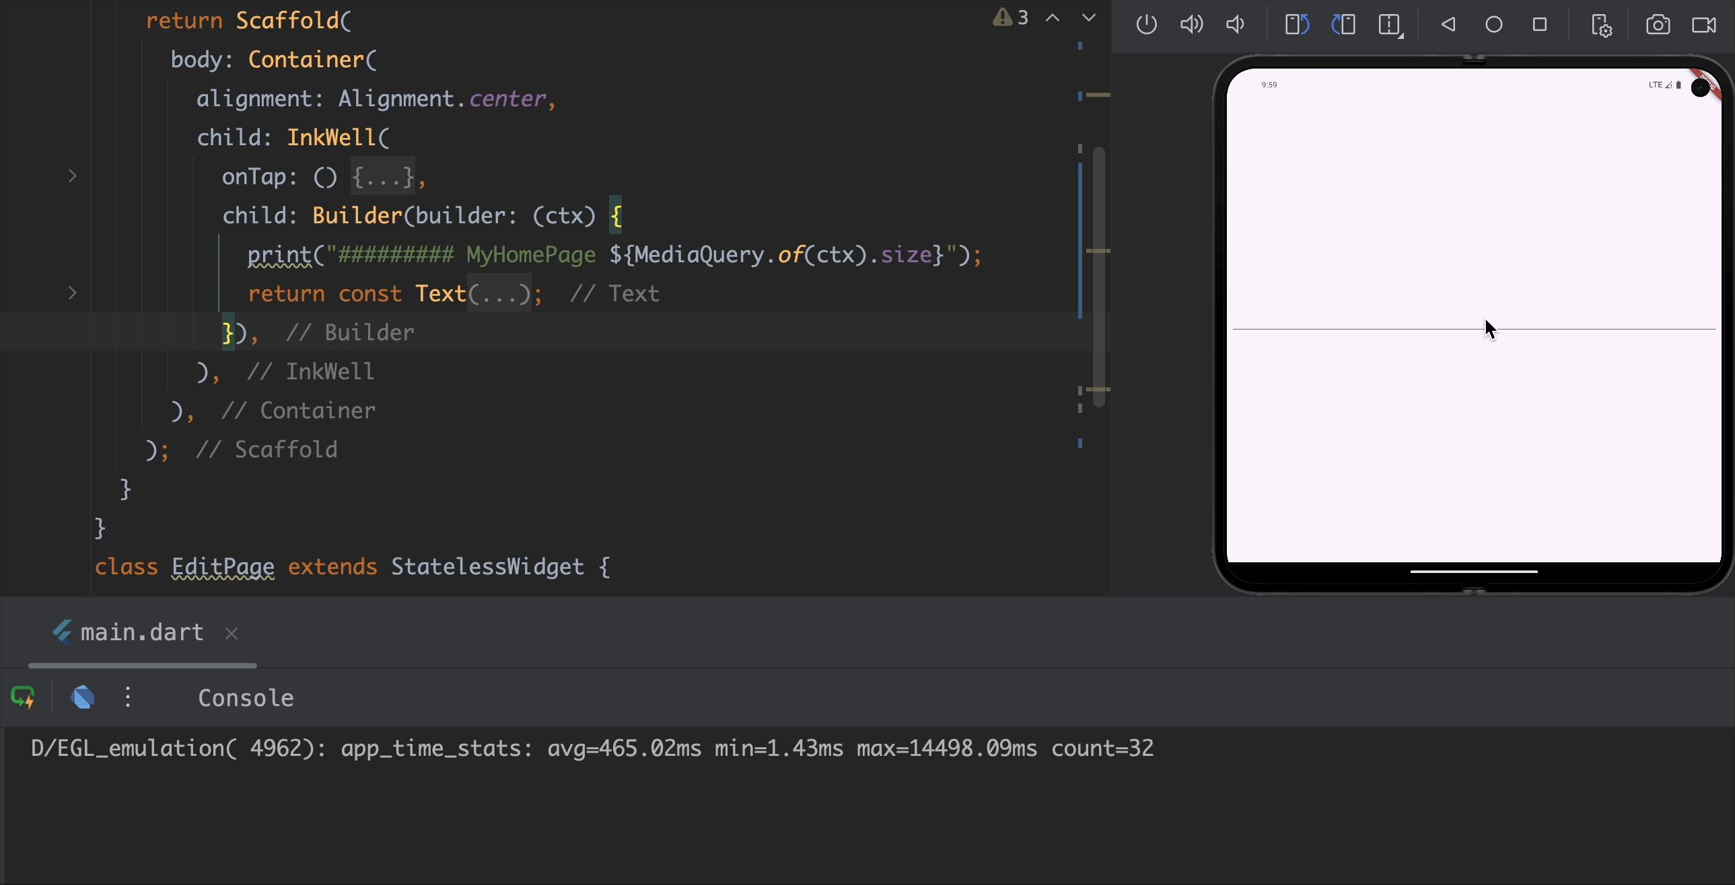Viewport: 1735px width, 885px height.
Task: Expand the collapsed onTap code block
Action: tap(384, 177)
